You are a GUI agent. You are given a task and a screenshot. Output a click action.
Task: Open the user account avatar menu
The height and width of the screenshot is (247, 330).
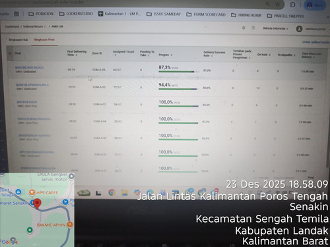coord(299,29)
